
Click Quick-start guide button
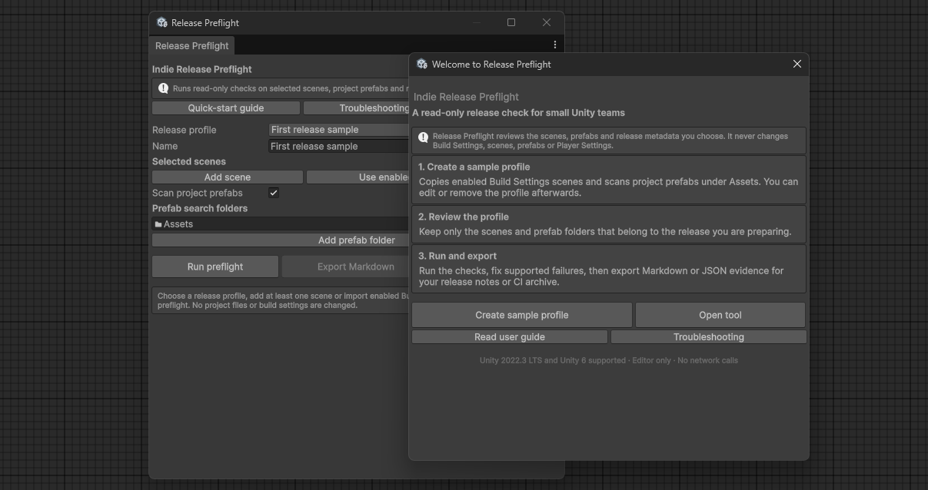pos(226,108)
